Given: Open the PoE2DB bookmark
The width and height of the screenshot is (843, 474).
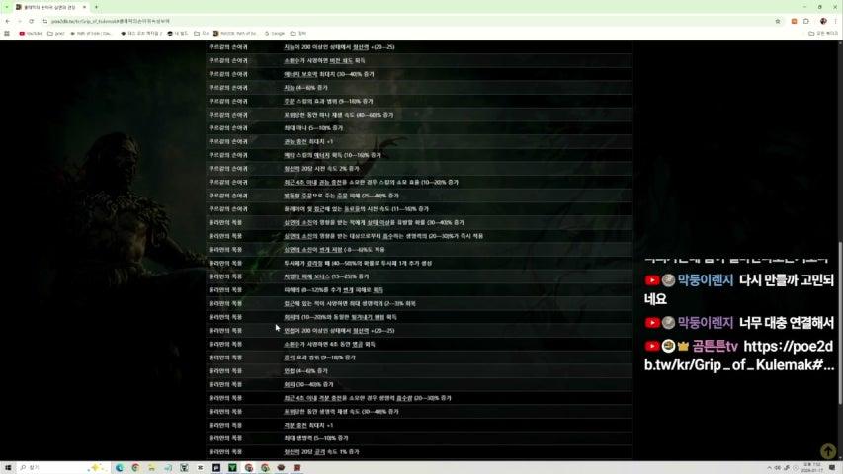Looking at the screenshot, I should coord(235,34).
